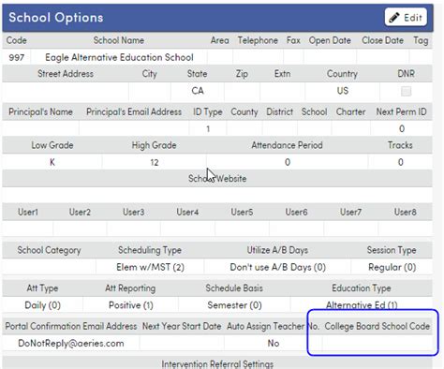
Task: Click the Schedule Basis Semester (0) value
Action: pos(234,305)
